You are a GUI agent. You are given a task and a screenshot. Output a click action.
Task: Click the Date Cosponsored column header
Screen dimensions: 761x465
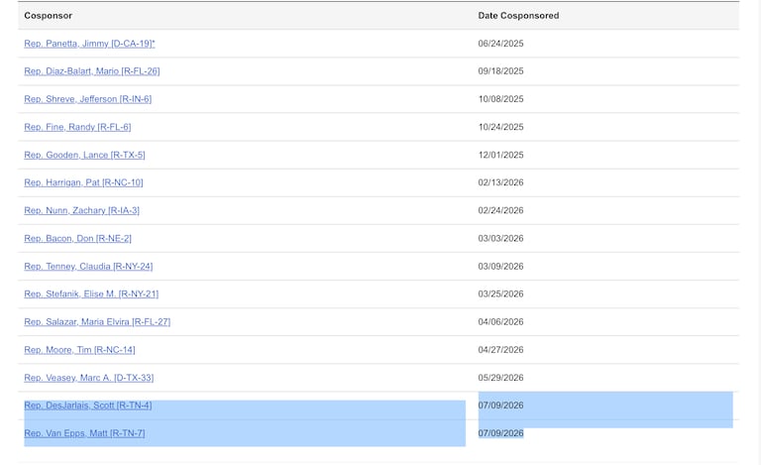point(518,16)
